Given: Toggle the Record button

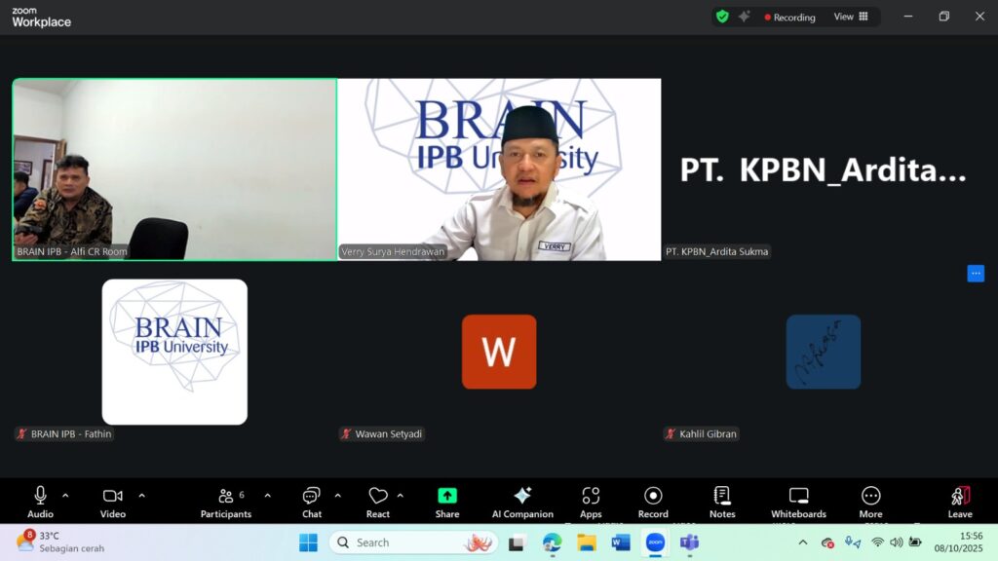Looking at the screenshot, I should click(653, 501).
